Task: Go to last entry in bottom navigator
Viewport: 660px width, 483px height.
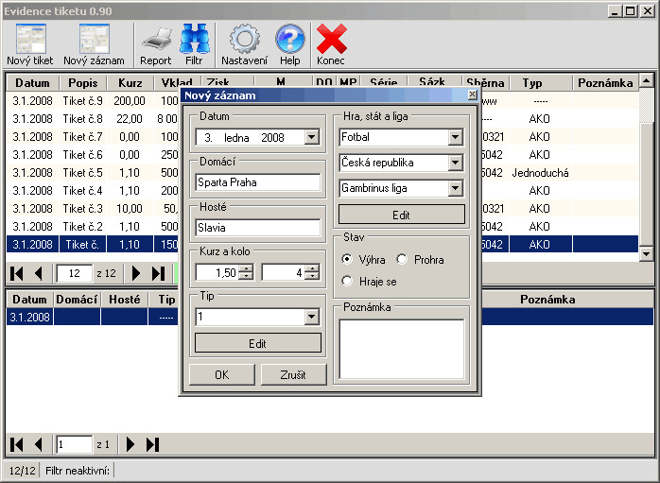Action: (152, 444)
